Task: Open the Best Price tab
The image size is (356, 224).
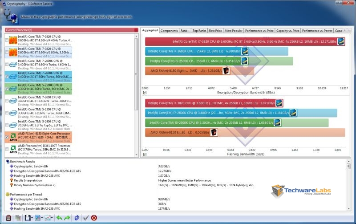Action: coord(215,30)
